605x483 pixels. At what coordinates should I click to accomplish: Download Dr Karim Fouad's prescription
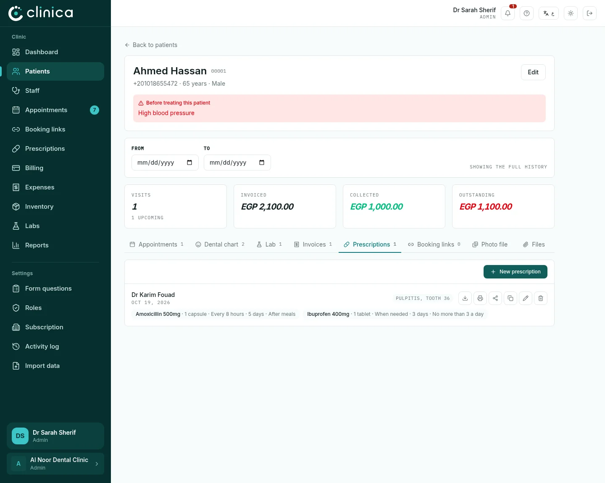[465, 298]
